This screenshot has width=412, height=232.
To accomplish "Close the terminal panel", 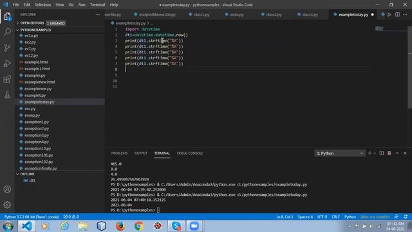I will pos(405,153).
